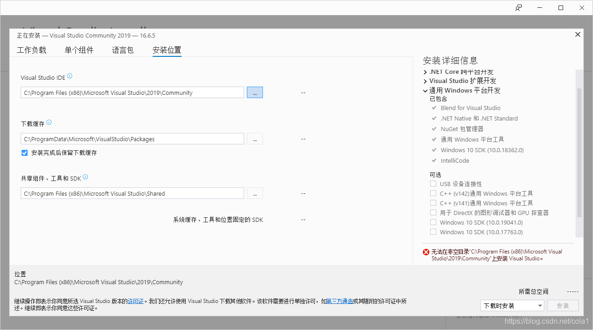Click IntelliCode included item

(455, 160)
